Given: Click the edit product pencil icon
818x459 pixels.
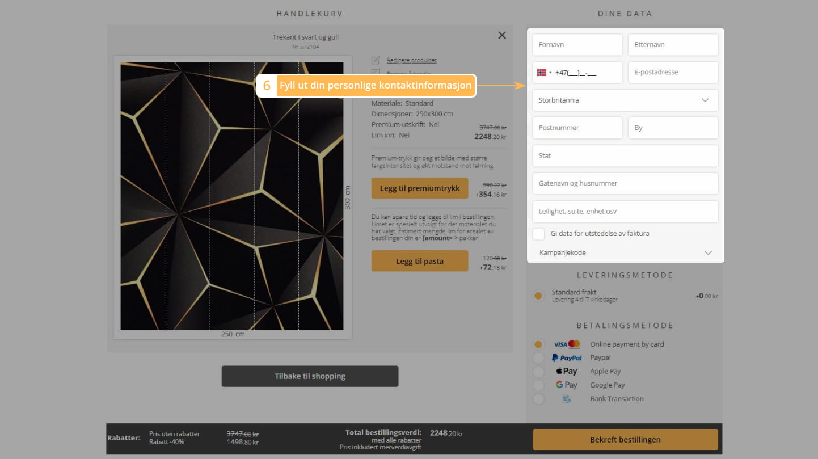Looking at the screenshot, I should pos(375,60).
